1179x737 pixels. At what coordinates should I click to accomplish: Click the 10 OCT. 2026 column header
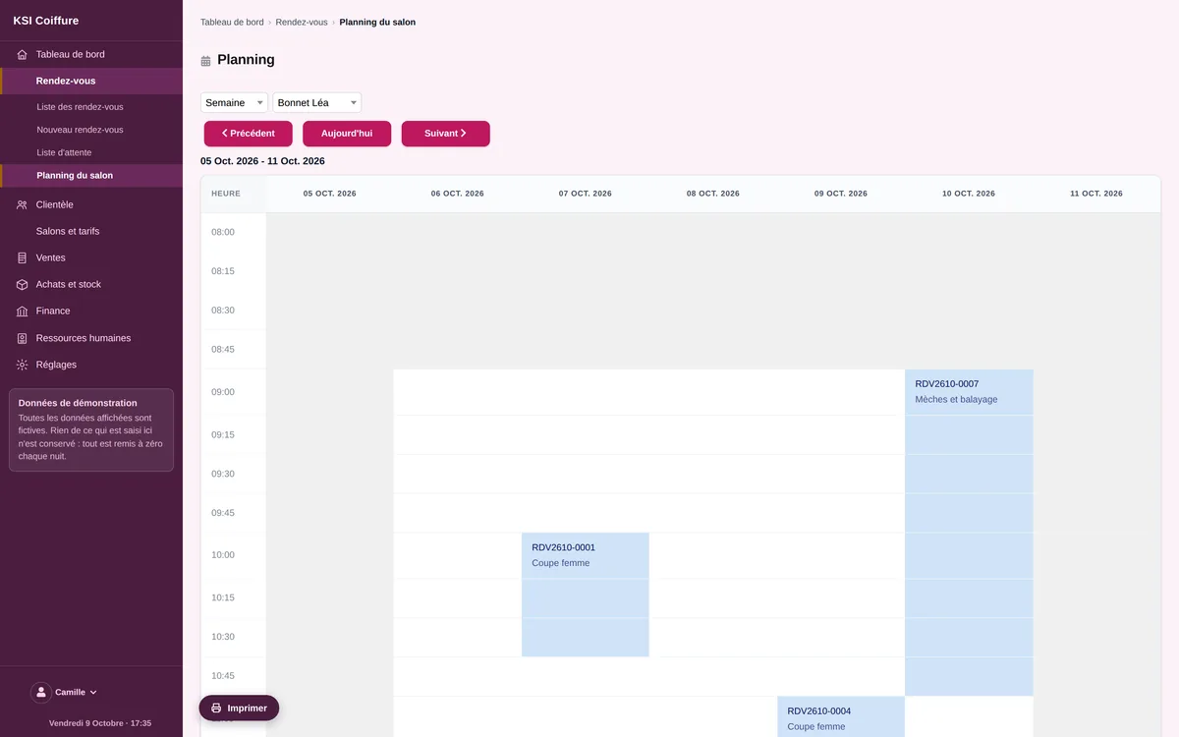969,194
